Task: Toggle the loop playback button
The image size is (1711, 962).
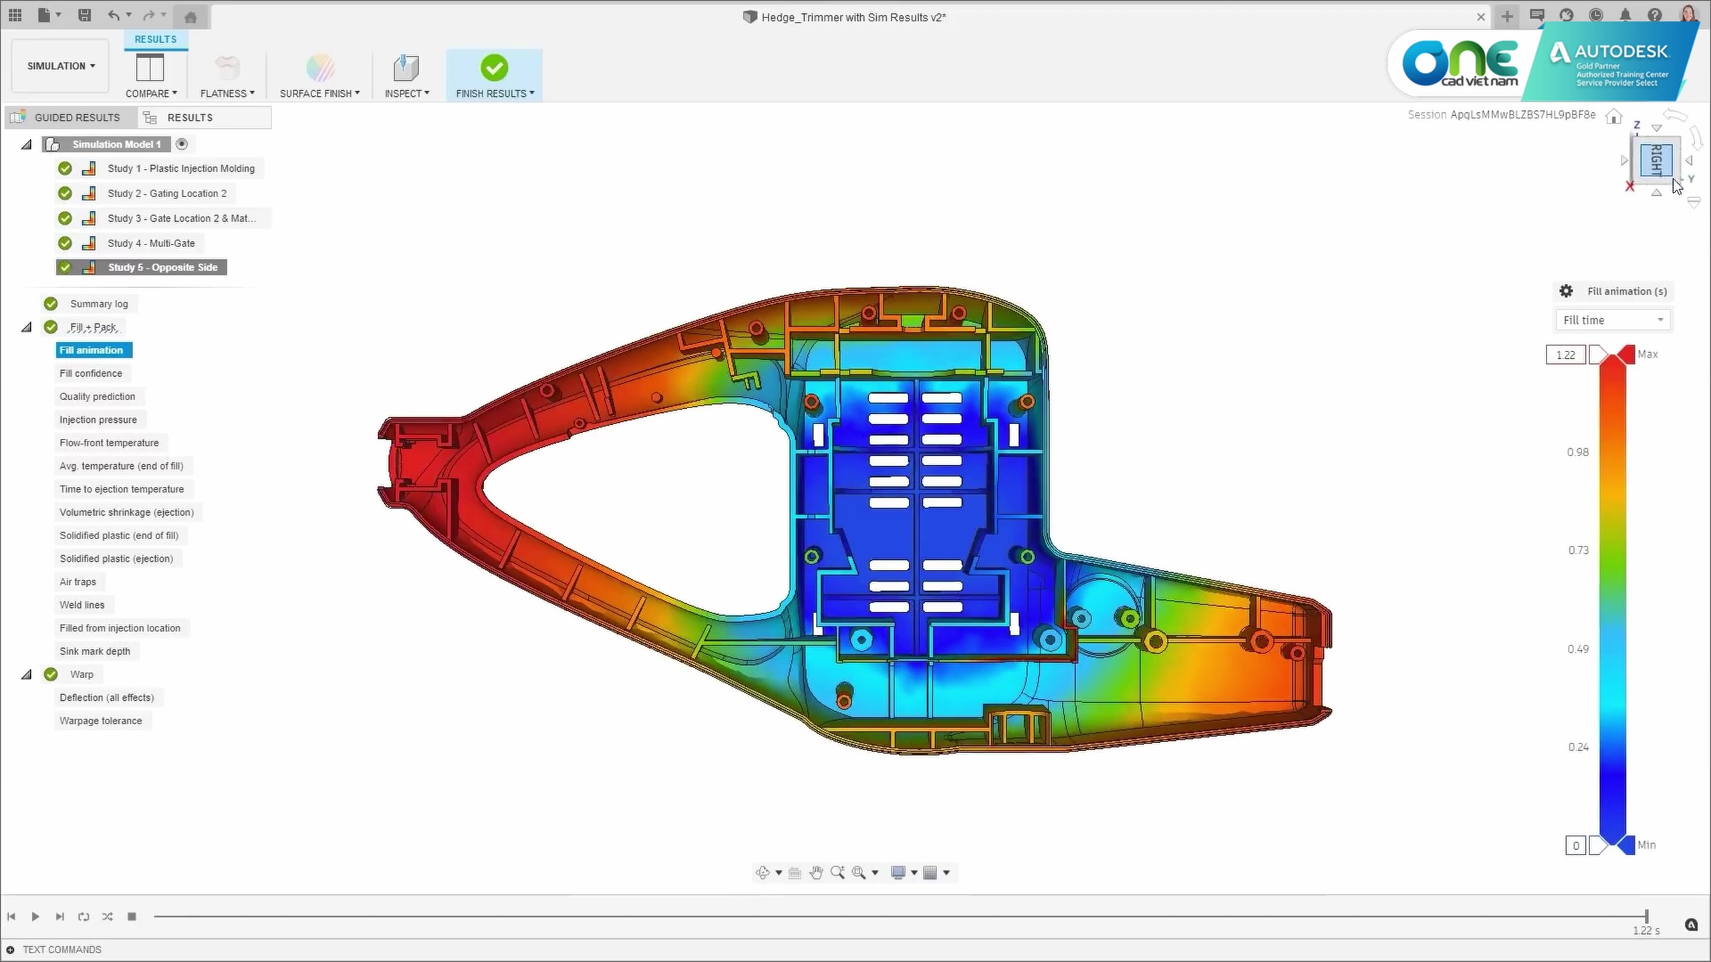Action: click(x=84, y=917)
